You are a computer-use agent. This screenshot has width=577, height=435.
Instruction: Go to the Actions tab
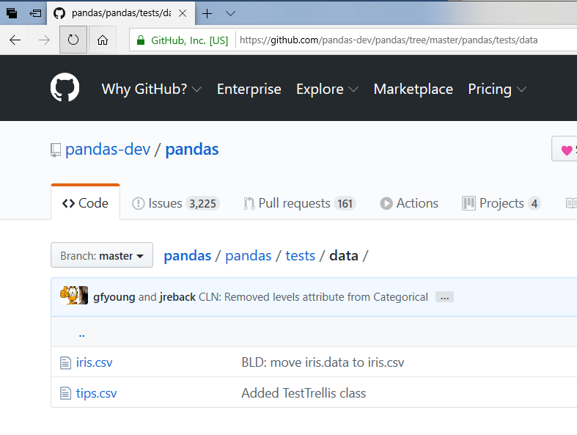(409, 203)
